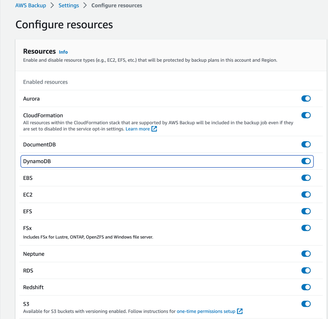Toggle the S3 resource switch

point(306,304)
